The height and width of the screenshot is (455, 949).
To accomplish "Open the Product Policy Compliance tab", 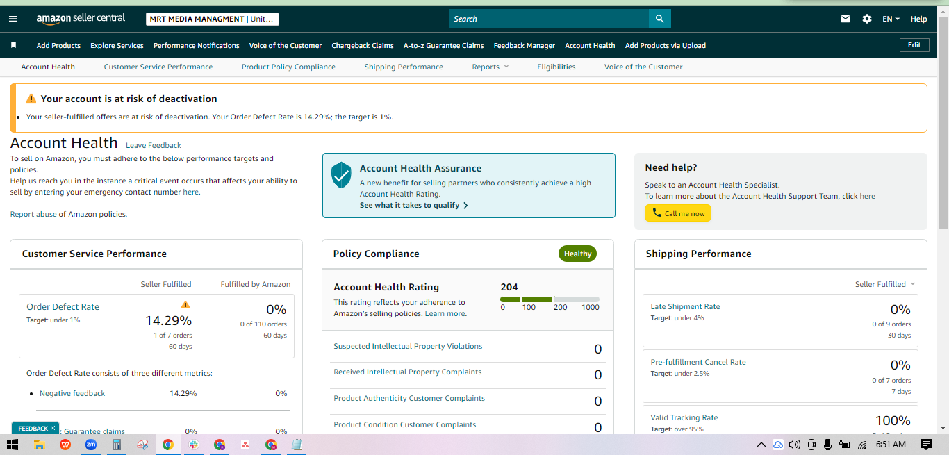I will 288,67.
